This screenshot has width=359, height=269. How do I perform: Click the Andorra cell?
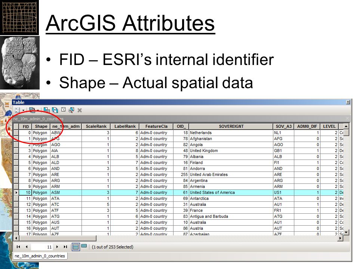pos(231,168)
